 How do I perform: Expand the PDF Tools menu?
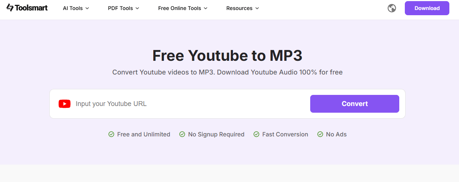[x=124, y=8]
